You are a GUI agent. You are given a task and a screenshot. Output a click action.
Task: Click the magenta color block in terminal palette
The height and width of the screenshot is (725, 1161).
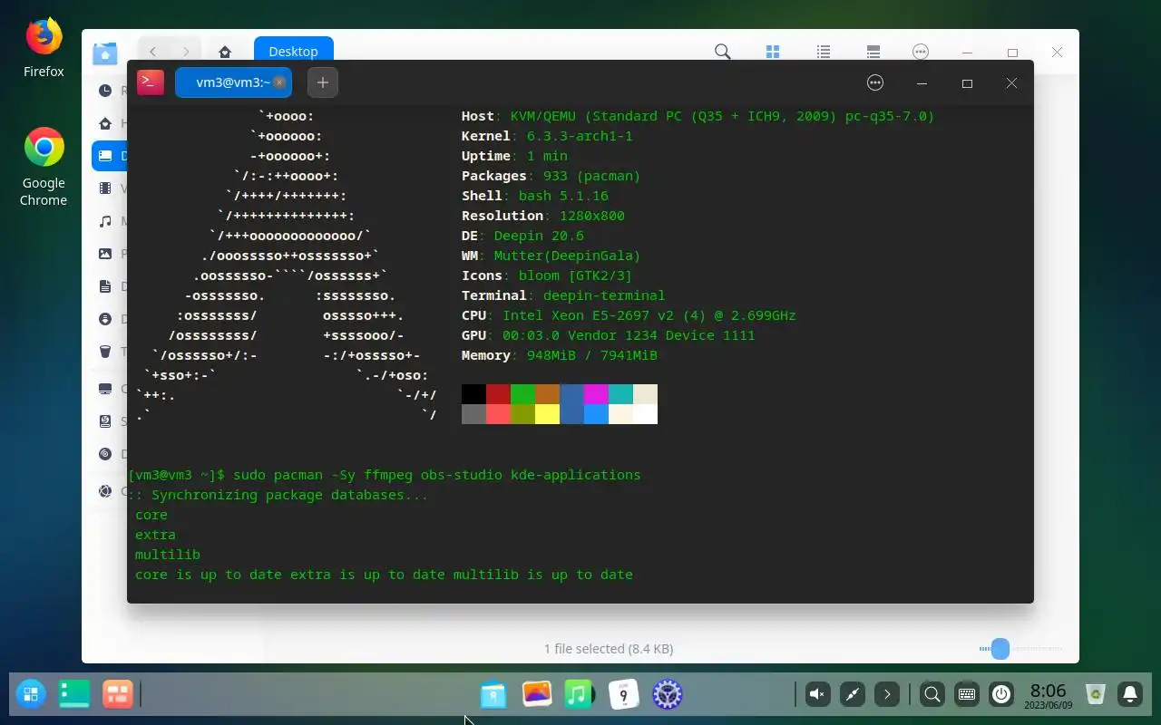pyautogui.click(x=596, y=394)
